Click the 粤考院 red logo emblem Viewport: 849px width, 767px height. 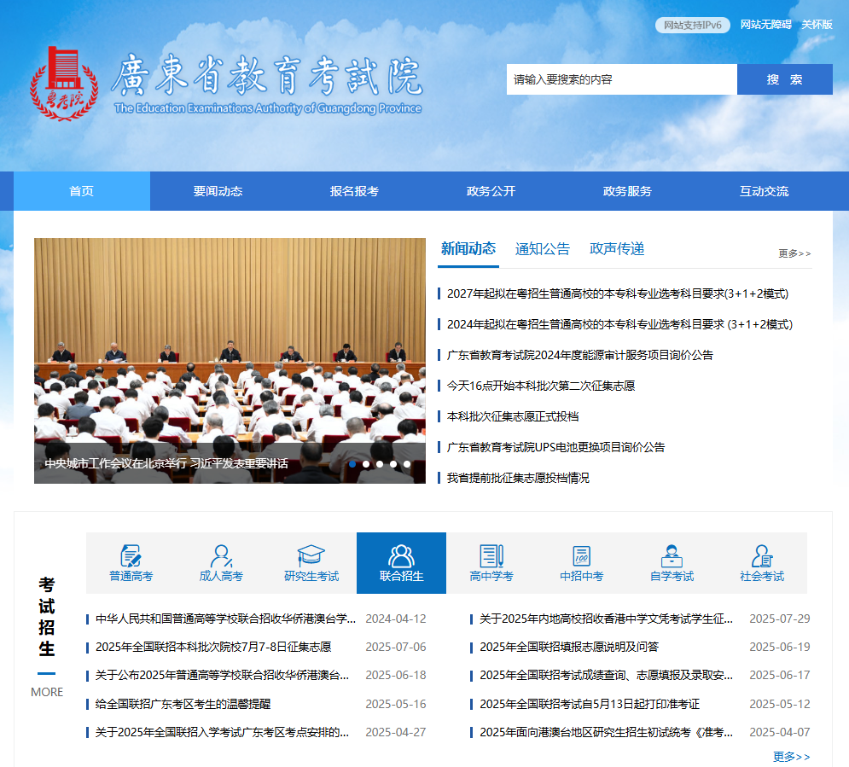(65, 83)
